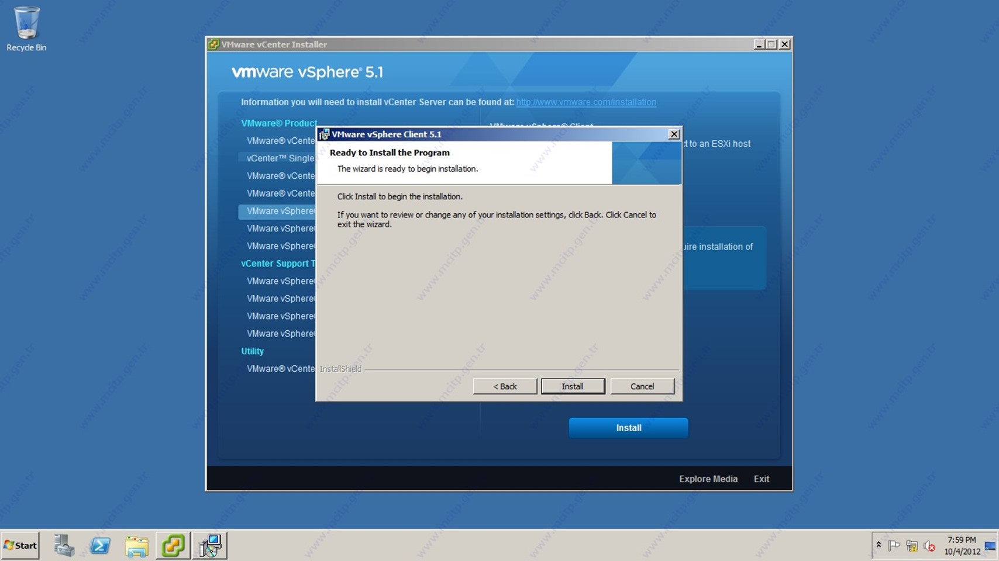Click Exit in the installer footer
Viewport: 999px width, 561px height.
(762, 479)
